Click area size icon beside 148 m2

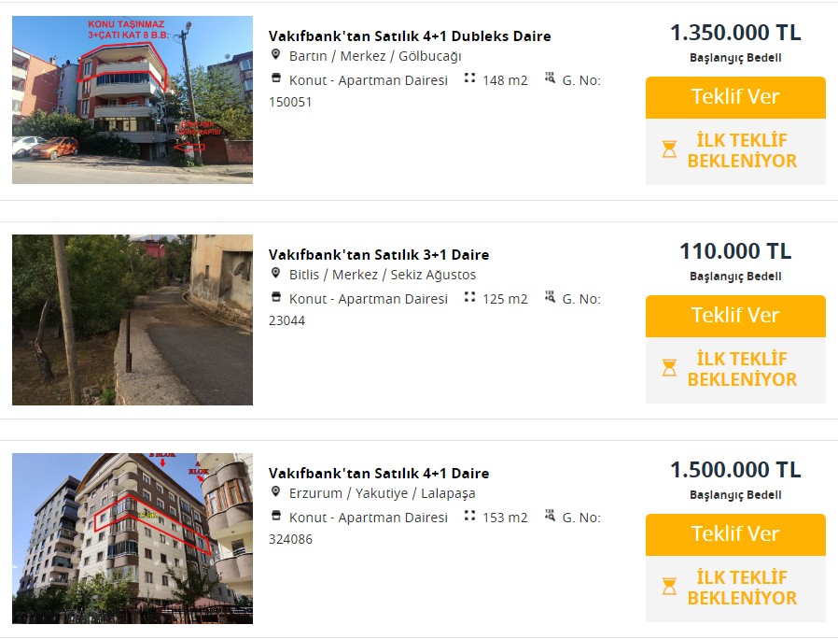469,78
